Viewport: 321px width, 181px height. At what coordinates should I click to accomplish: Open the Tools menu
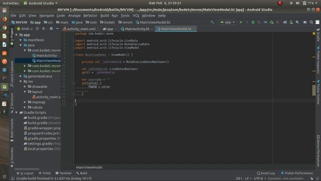pos(125,16)
